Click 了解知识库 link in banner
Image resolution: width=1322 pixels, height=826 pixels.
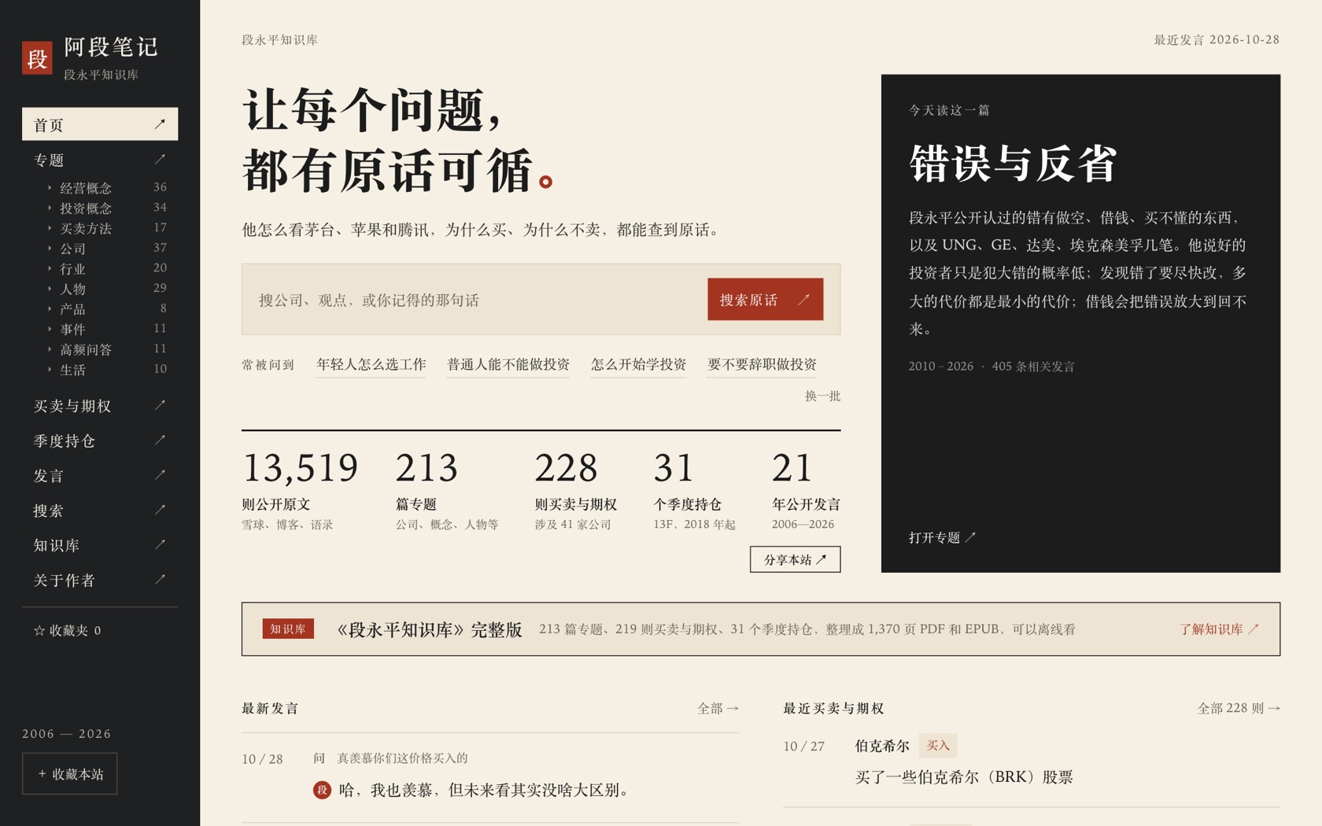[x=1219, y=629]
